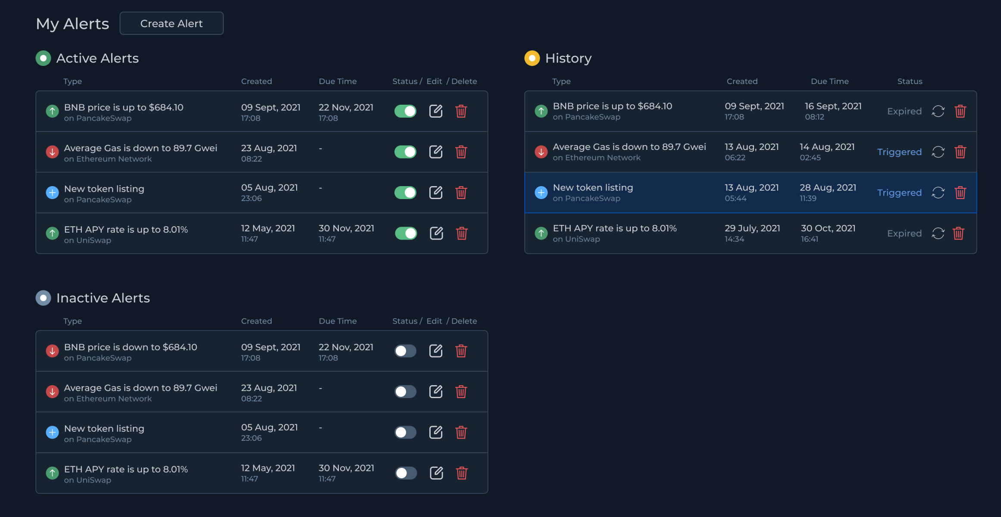Delete the New token listing entry from History
Screen dimensions: 1001x517
tap(960, 193)
